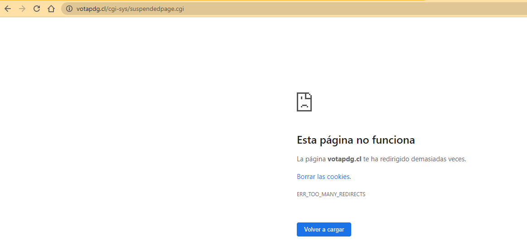Select the votapdg.cl address bar URL
The width and height of the screenshot is (527, 251).
point(130,9)
